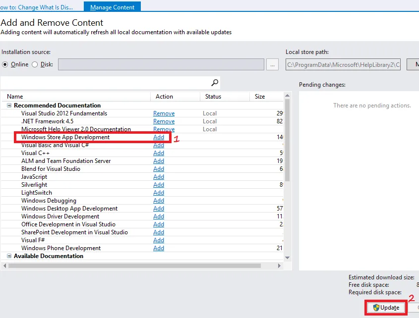Screen dimensions: 419x318
Task: Select the Visual F# row name
Action: [33, 240]
